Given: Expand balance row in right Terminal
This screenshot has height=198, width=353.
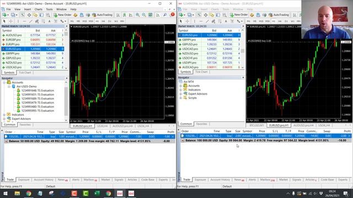Looking at the screenshot, I should 183,140.
